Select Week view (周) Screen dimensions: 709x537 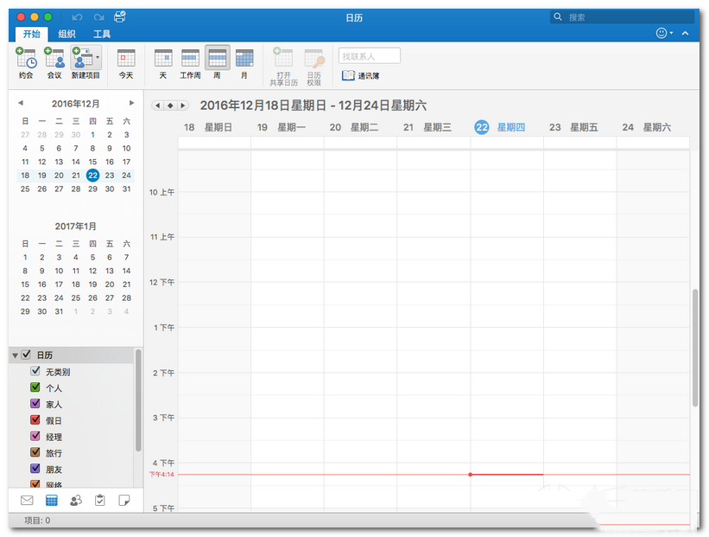[x=217, y=63]
